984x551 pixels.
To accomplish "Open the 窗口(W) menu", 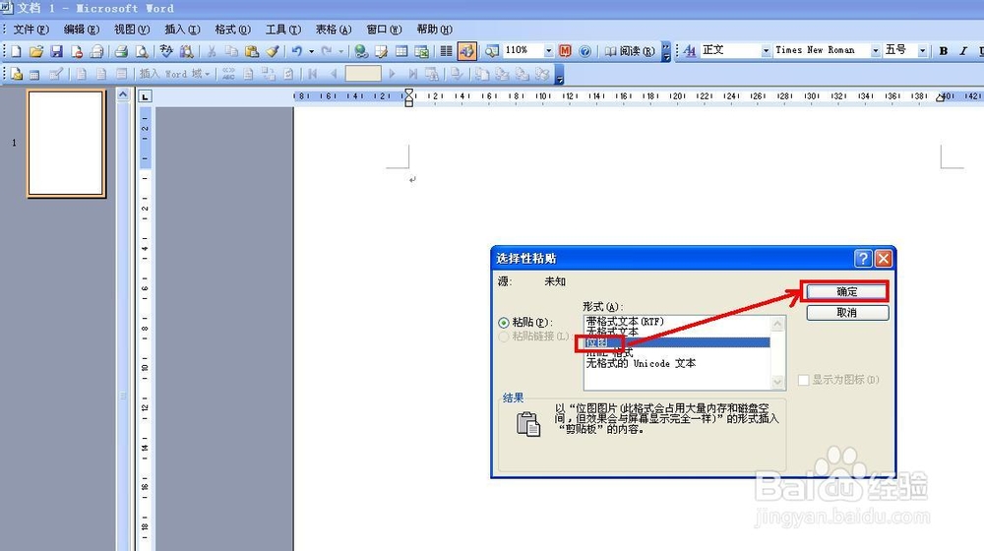I will (x=384, y=30).
